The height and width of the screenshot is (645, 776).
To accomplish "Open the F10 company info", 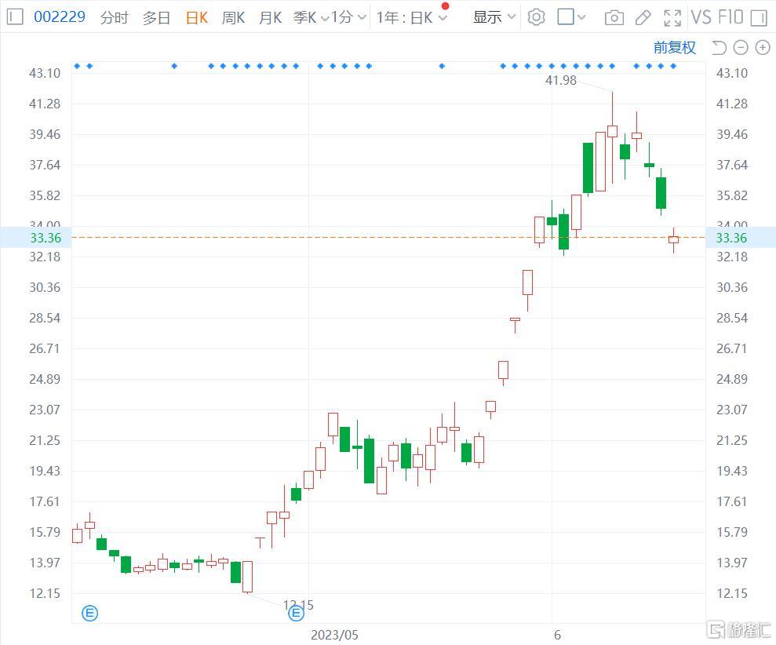I will (x=730, y=17).
